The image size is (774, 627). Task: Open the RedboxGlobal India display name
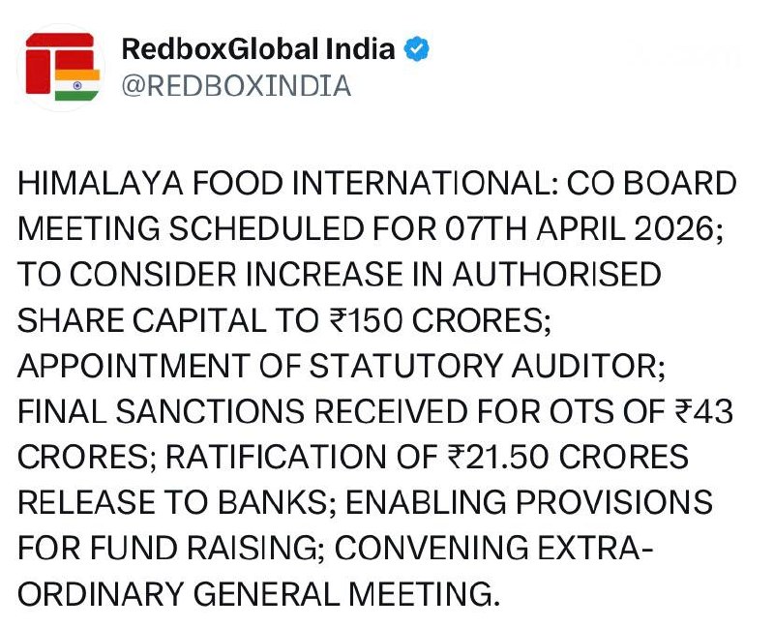[x=258, y=49]
